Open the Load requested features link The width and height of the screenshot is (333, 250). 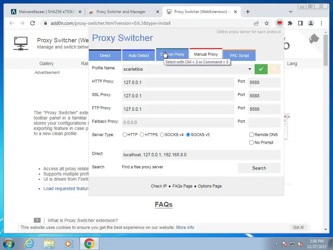coord(66,188)
